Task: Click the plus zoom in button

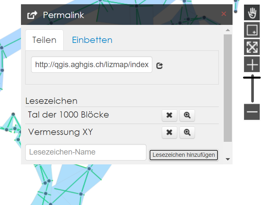Action: tap(252, 65)
